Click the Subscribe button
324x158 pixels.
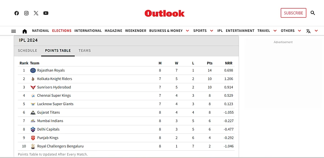293,13
